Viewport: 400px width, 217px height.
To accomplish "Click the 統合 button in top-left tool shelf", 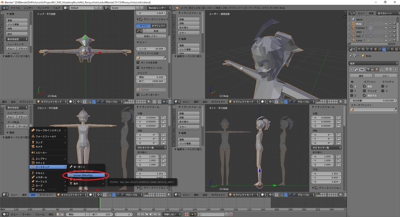I will (17, 34).
